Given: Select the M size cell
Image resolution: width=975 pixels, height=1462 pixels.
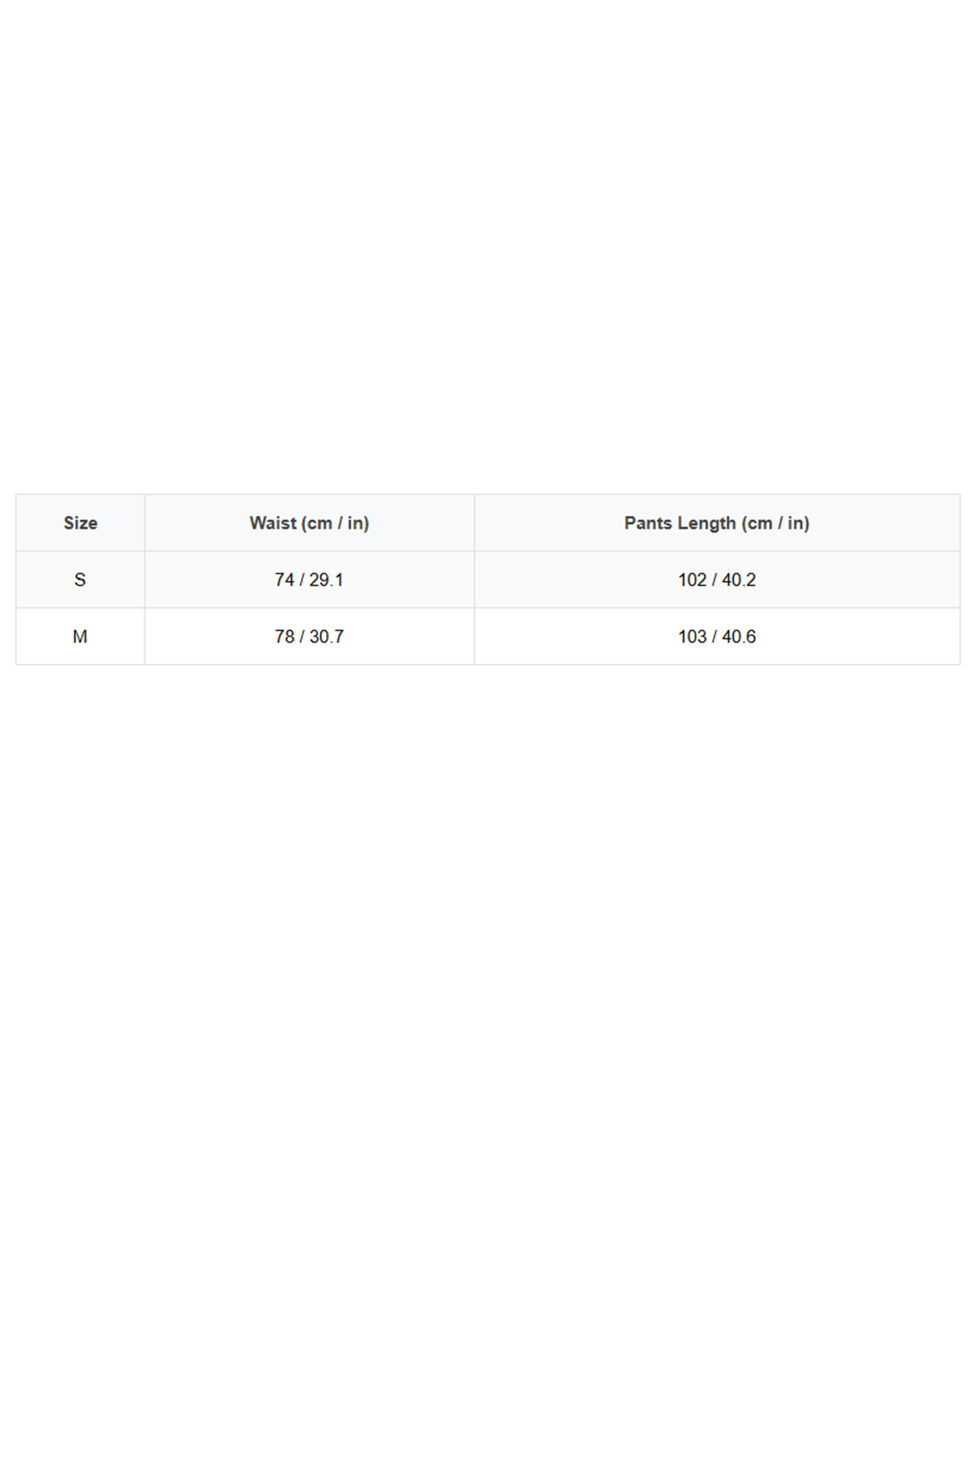Looking at the screenshot, I should (80, 637).
